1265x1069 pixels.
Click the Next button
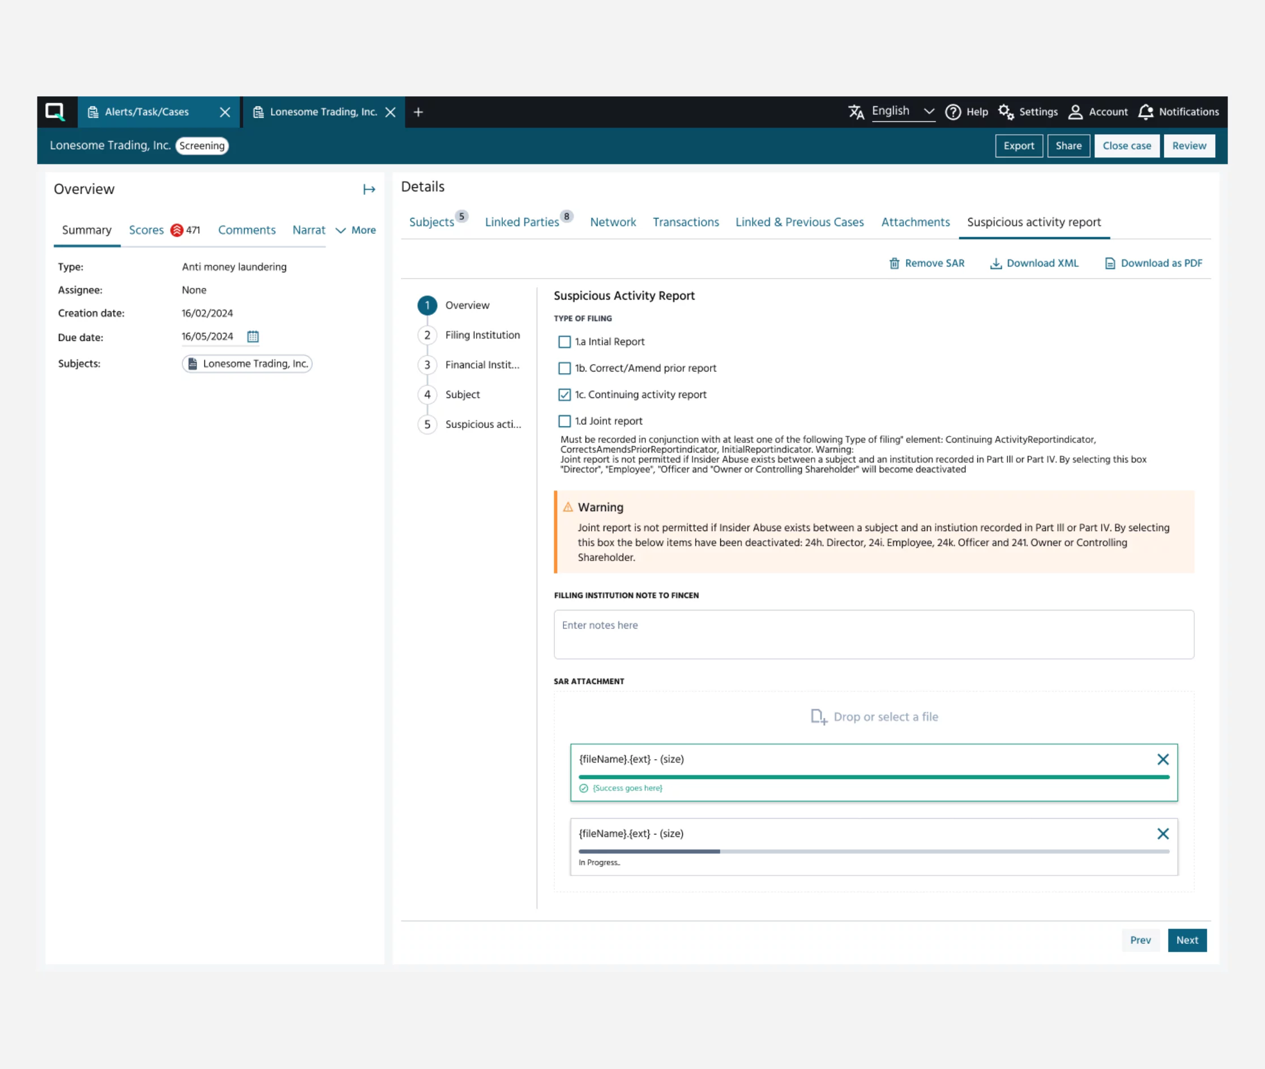click(1186, 940)
